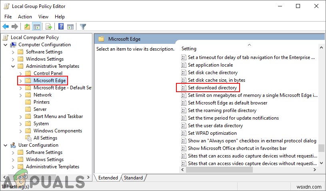
Task: Click the Computer Configuration computer icon
Action: pyautogui.click(x=13, y=45)
